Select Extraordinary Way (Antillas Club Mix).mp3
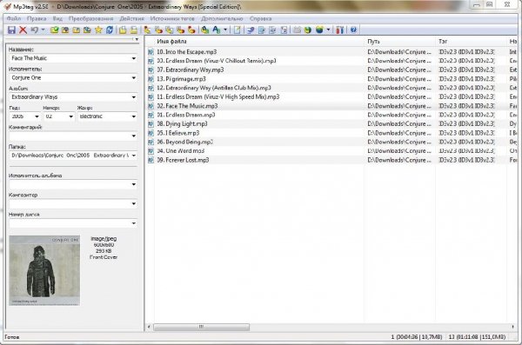Image resolution: width=522 pixels, height=345 pixels. click(214, 88)
